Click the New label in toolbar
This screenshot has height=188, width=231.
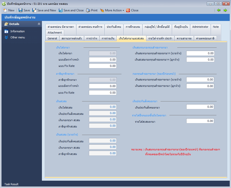pyautogui.click(x=11, y=10)
